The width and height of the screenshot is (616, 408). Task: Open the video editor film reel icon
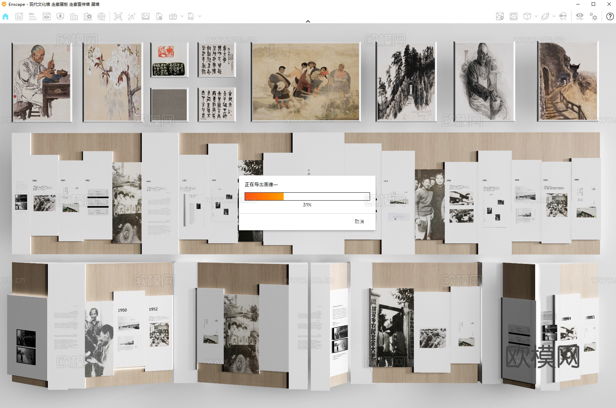coord(101,16)
